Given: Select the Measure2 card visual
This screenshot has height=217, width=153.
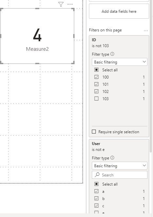Looking at the screenshot, I should 37,36.
